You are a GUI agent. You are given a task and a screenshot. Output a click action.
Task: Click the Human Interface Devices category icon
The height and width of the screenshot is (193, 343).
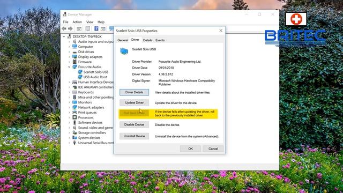click(x=74, y=82)
